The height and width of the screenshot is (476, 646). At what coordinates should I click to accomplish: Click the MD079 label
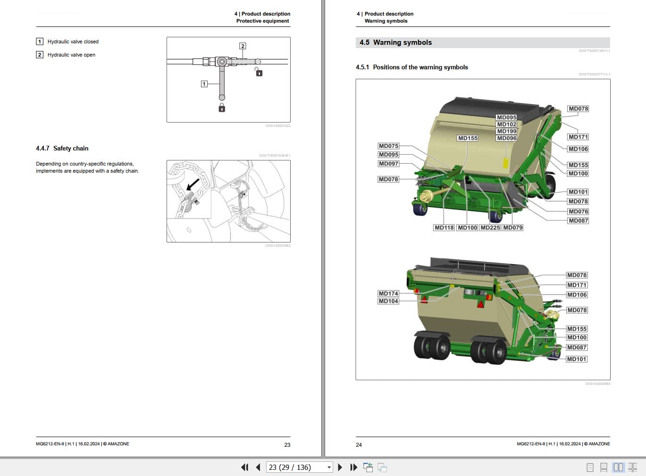[x=512, y=228]
